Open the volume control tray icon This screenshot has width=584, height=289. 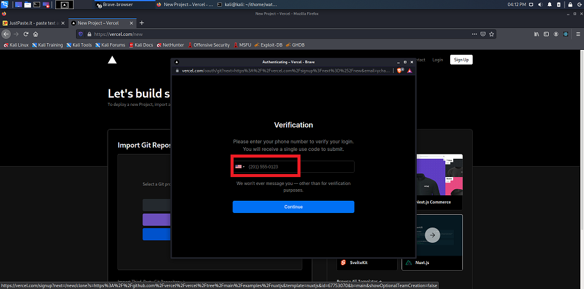click(540, 4)
